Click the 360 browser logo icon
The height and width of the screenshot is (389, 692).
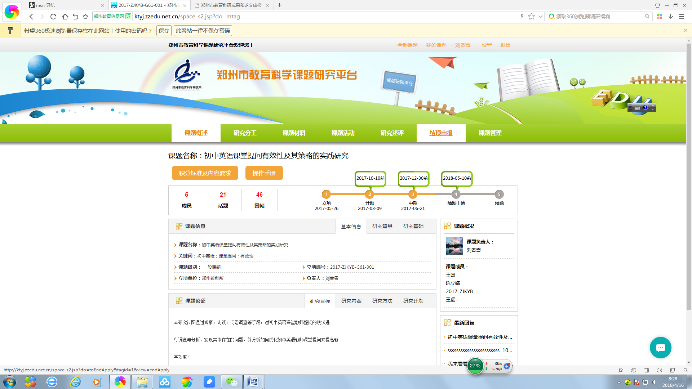(x=12, y=12)
